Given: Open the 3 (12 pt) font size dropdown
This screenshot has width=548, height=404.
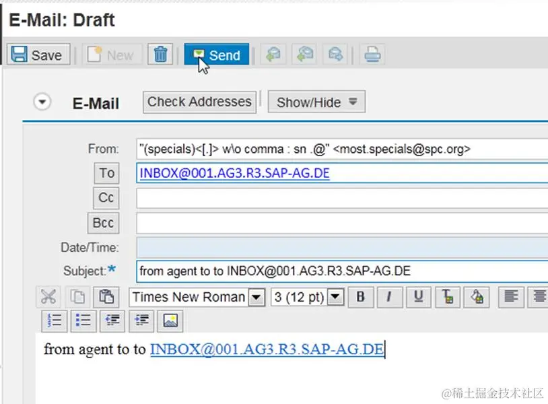Looking at the screenshot, I should [x=335, y=298].
